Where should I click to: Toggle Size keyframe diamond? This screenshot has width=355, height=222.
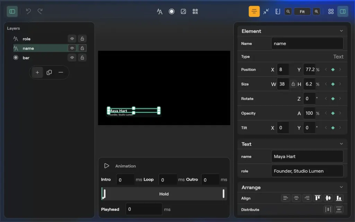click(x=333, y=84)
